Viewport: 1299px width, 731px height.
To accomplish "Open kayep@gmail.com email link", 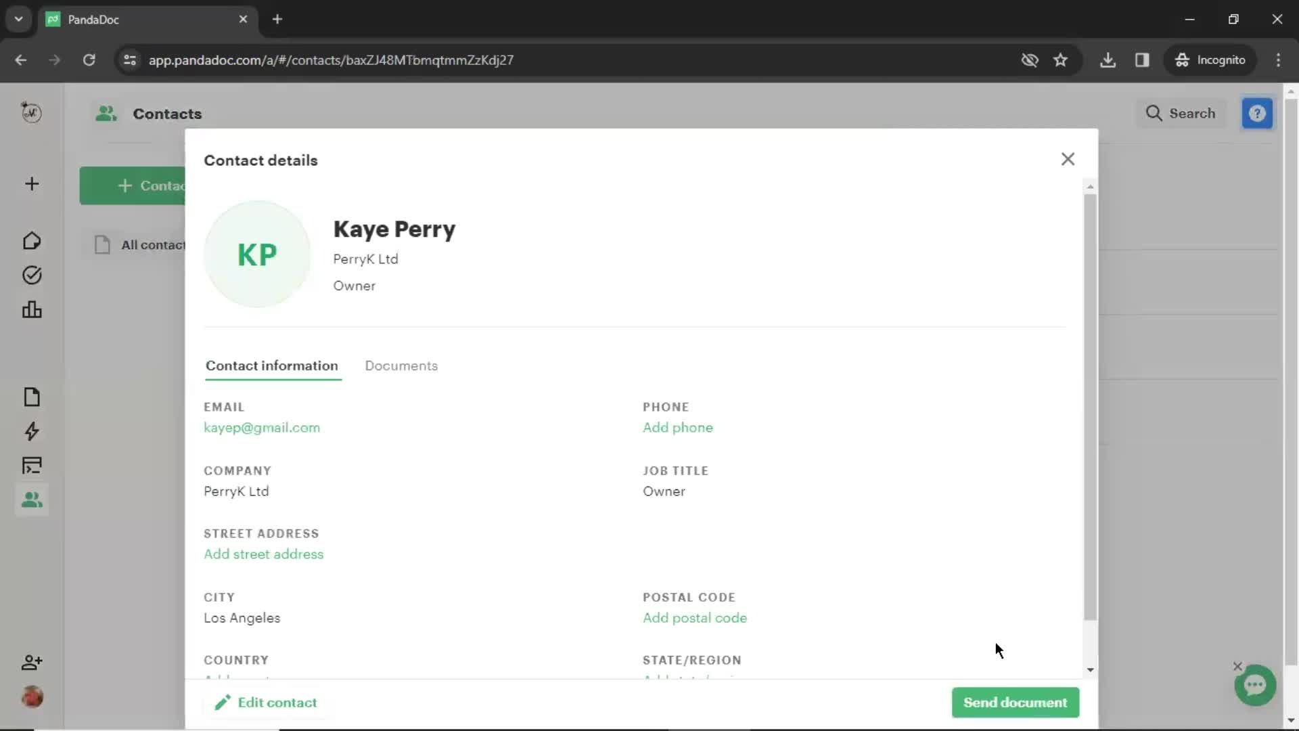I will (261, 428).
